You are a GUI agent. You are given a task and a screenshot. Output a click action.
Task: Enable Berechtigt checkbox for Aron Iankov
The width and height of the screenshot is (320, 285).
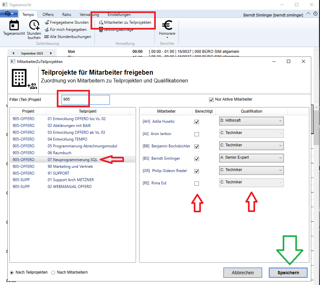tap(197, 134)
